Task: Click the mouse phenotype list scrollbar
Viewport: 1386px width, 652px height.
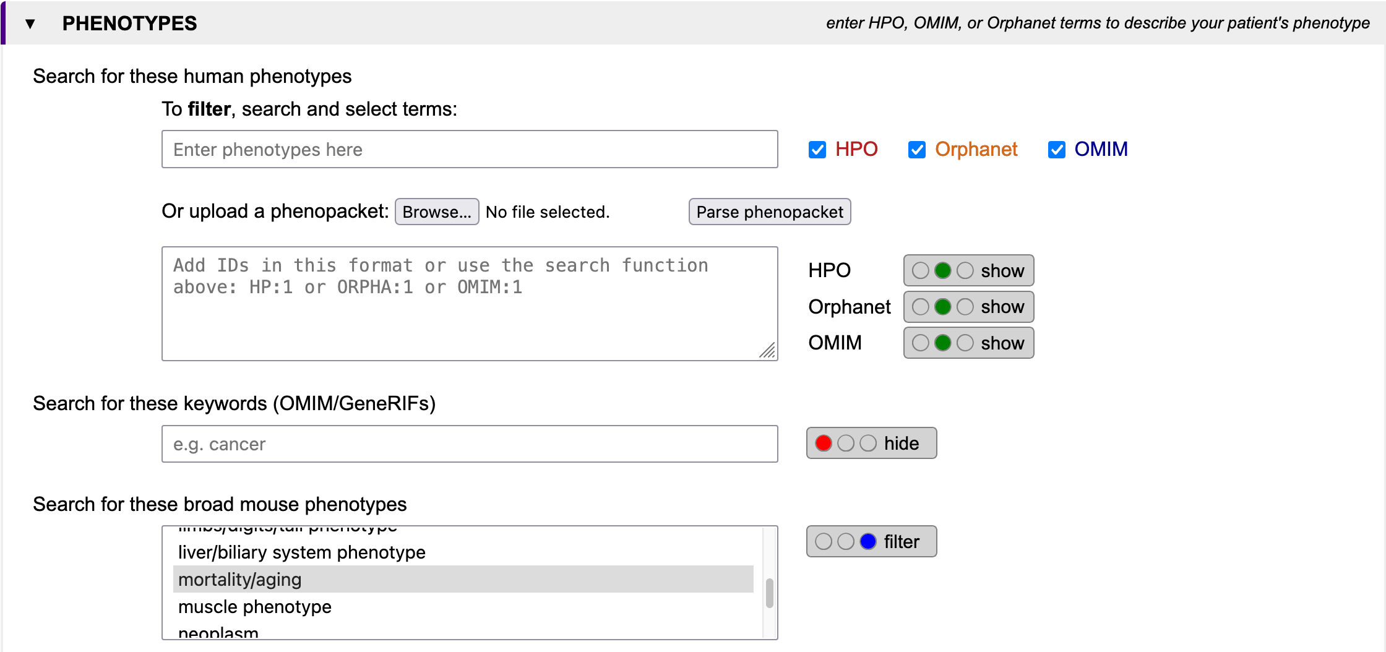Action: coord(769,593)
